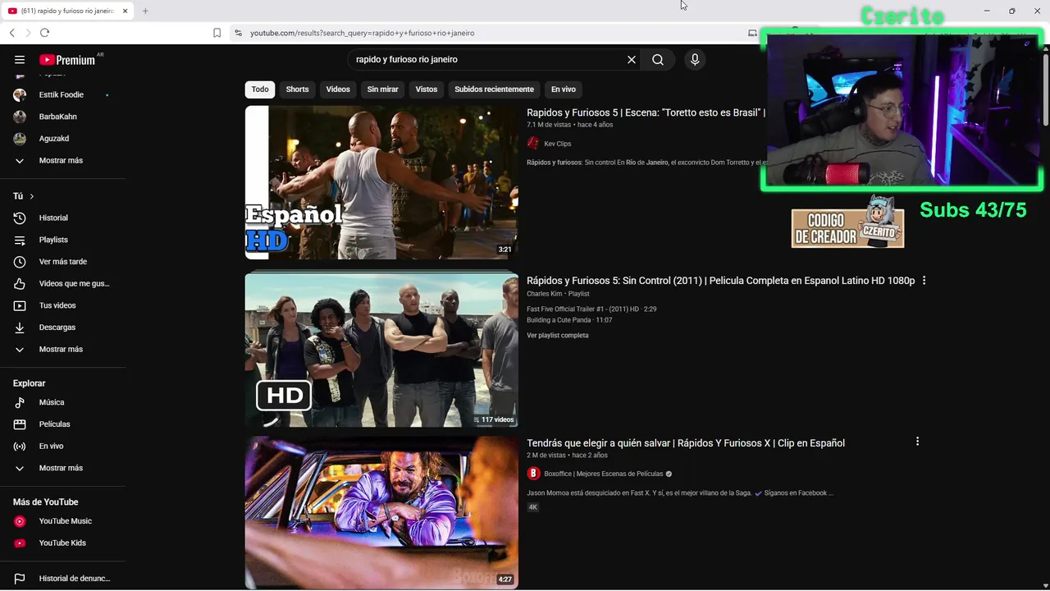The width and height of the screenshot is (1050, 591).
Task: Close the YouTube browser tab
Action: [126, 11]
